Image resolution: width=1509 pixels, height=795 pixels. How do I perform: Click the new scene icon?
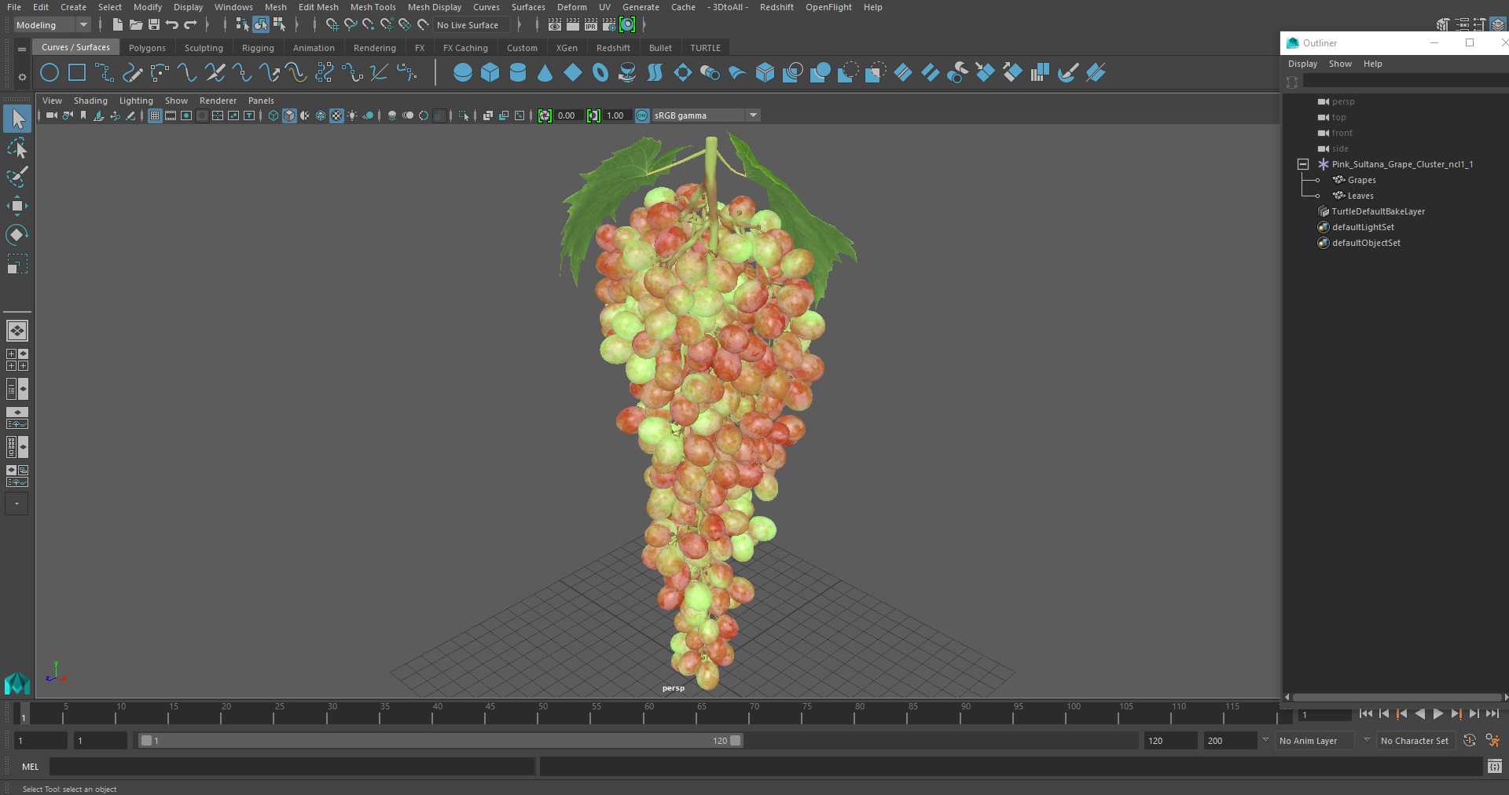point(117,25)
